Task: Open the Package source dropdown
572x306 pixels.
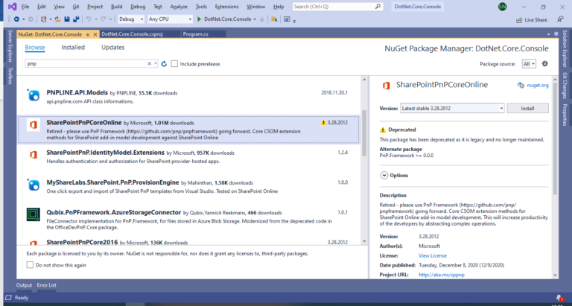Action: (528, 64)
